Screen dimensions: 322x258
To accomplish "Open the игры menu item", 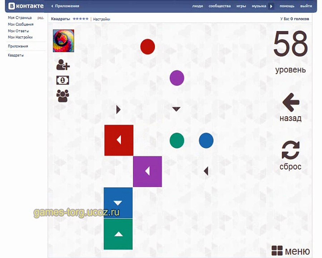I will pos(241,6).
